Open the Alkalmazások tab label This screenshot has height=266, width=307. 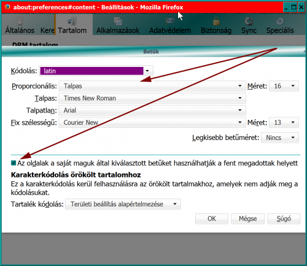(x=118, y=30)
